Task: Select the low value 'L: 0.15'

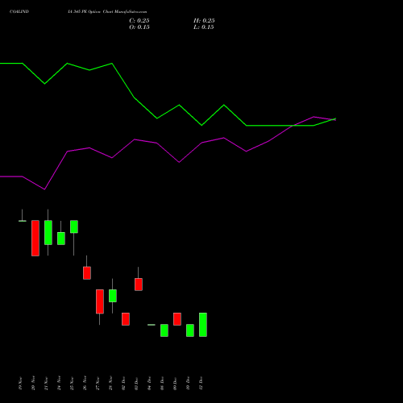Action: (x=204, y=27)
